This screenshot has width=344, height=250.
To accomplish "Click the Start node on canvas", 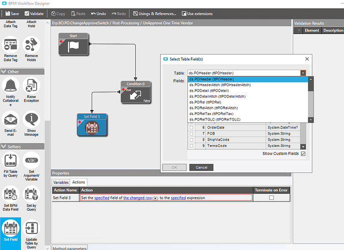I will 74,44.
